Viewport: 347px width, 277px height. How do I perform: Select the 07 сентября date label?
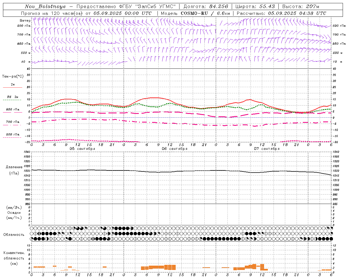point(266,149)
